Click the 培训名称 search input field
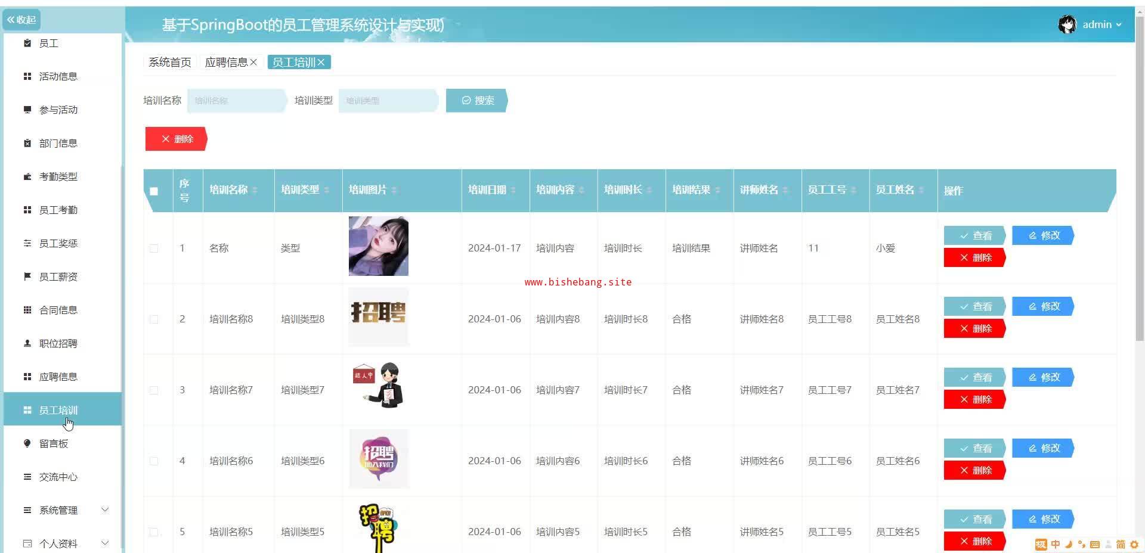1145x553 pixels. click(x=237, y=101)
